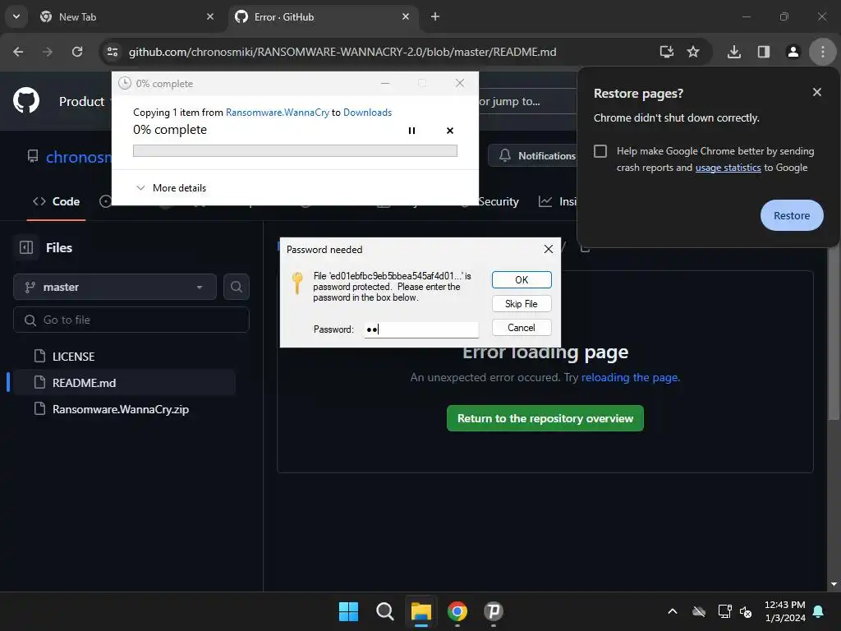Open Windows Start menu

pos(348,611)
